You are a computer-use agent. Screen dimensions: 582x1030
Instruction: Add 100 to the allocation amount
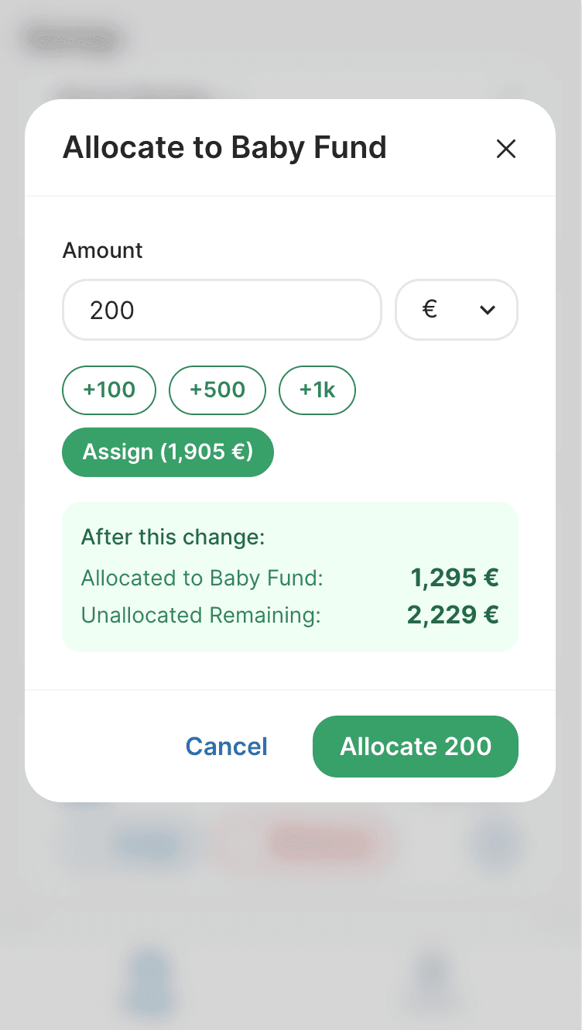click(x=108, y=390)
